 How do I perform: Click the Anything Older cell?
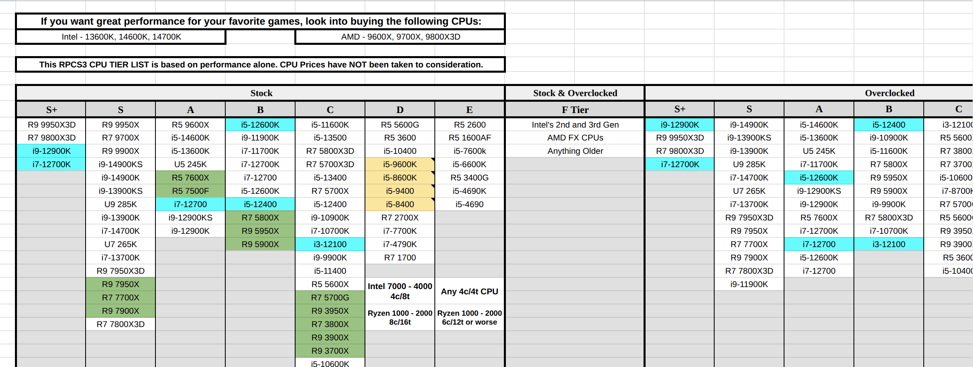(x=575, y=151)
